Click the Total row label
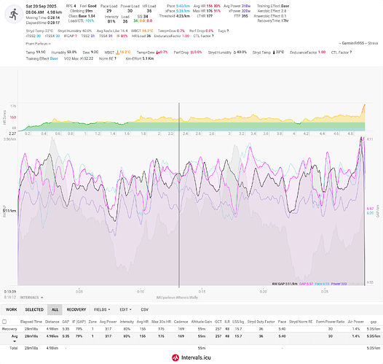Viewport: 383px width, 364px height. [14, 348]
